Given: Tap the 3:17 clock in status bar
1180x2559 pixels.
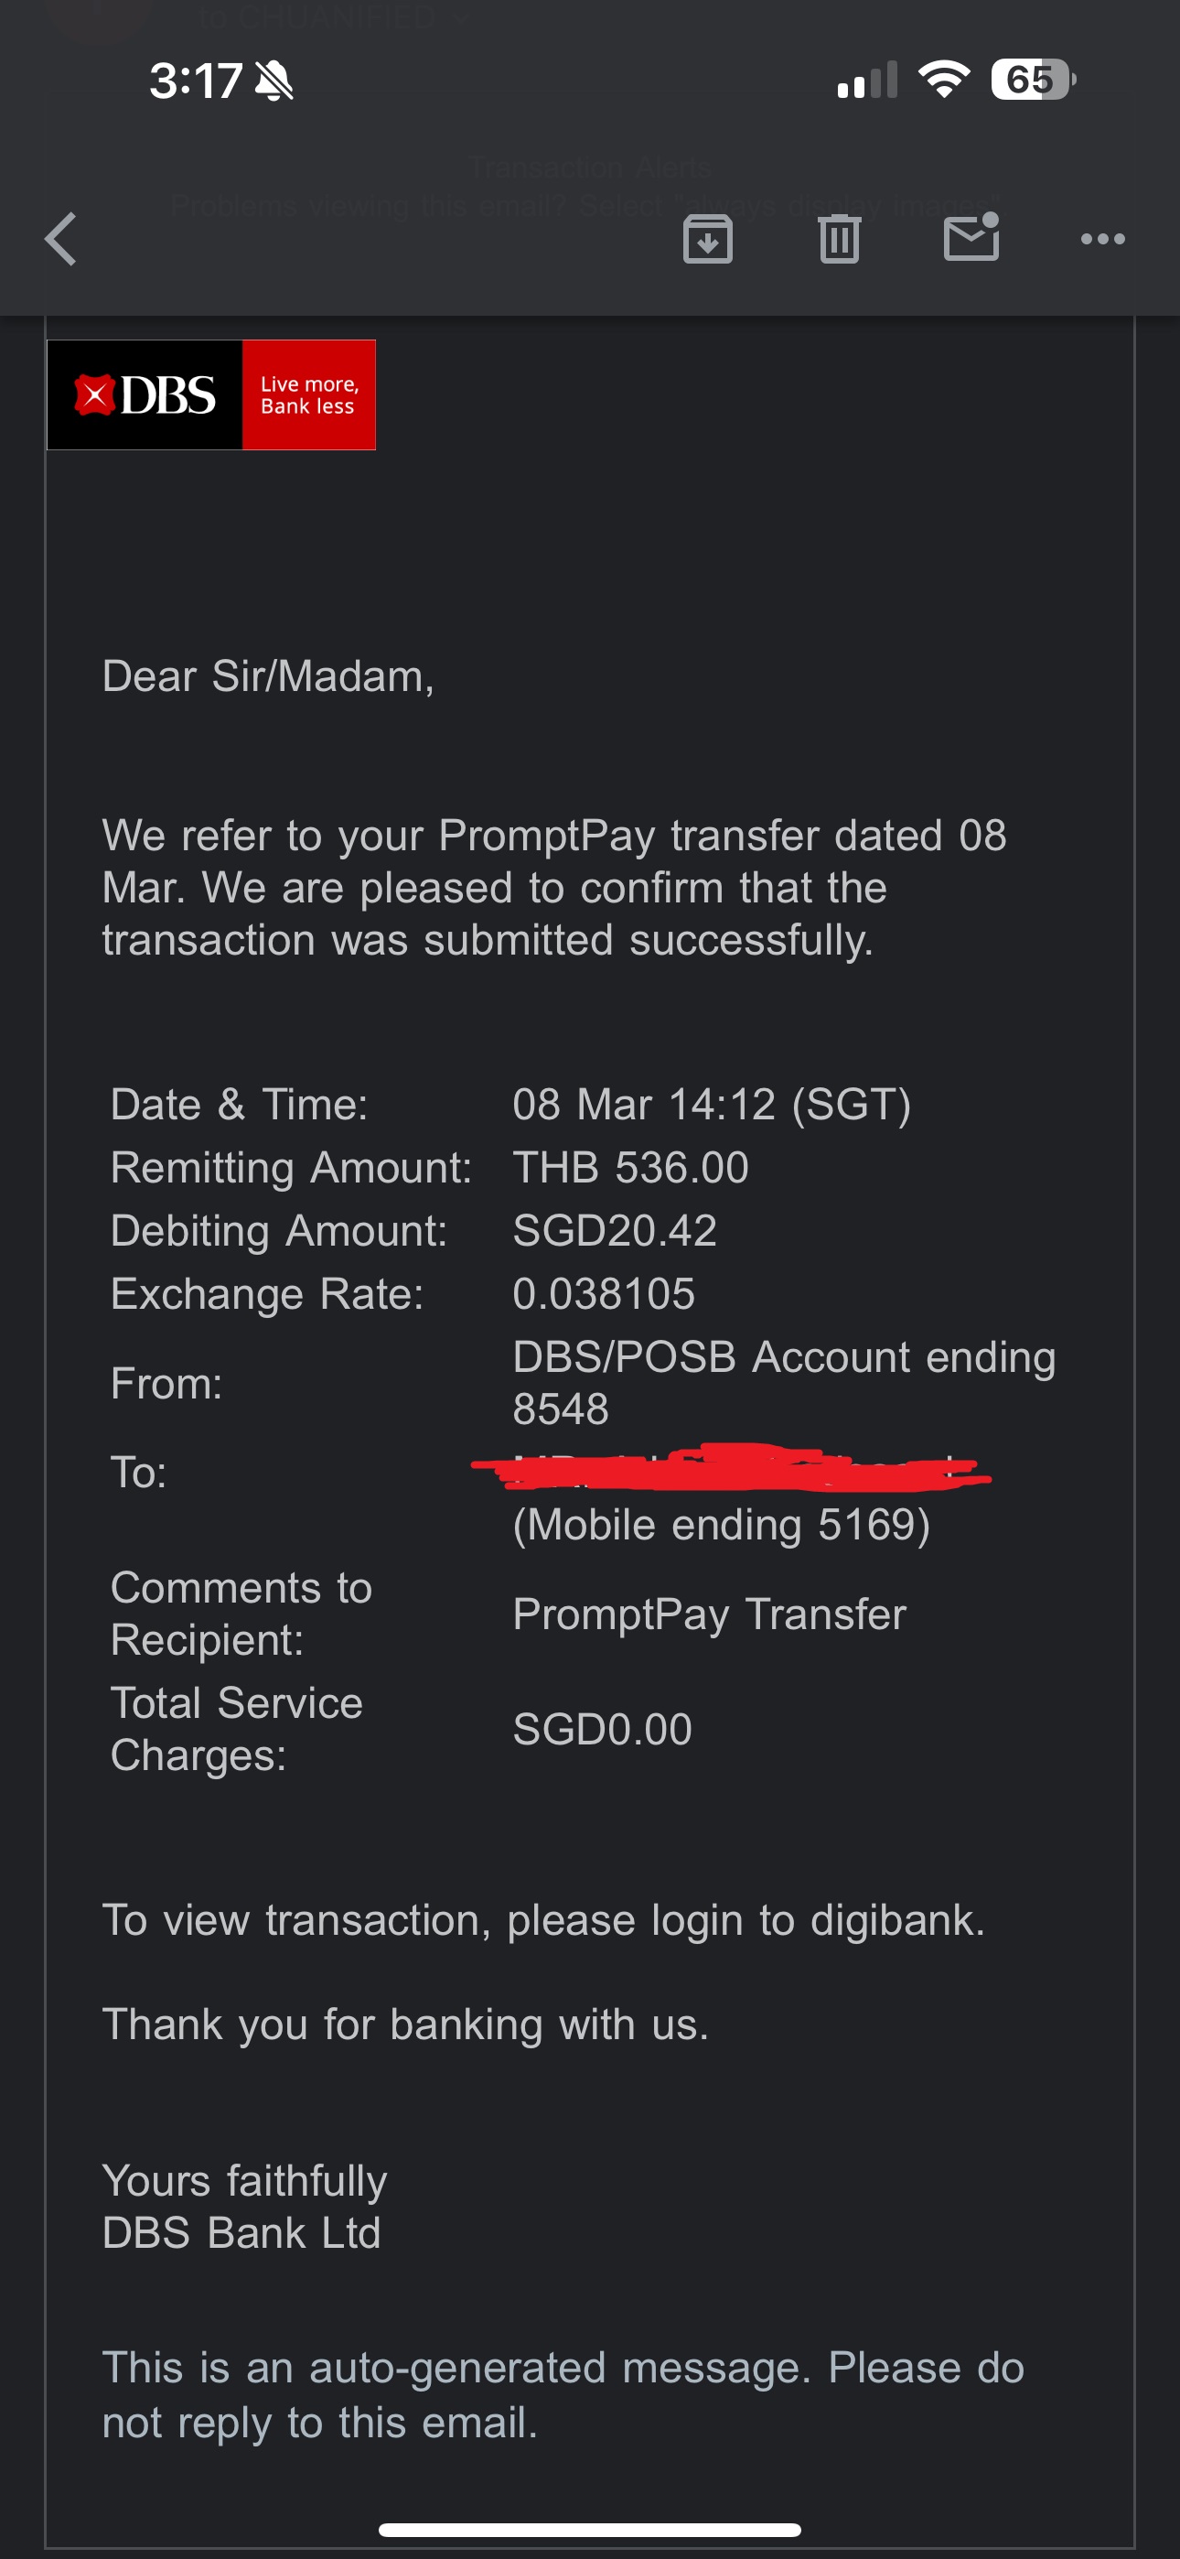Looking at the screenshot, I should point(196,81).
